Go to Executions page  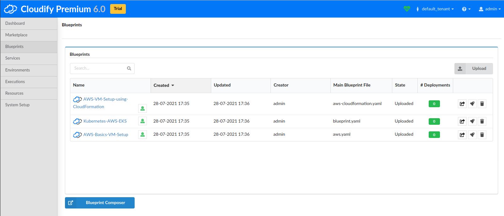[x=29, y=82]
